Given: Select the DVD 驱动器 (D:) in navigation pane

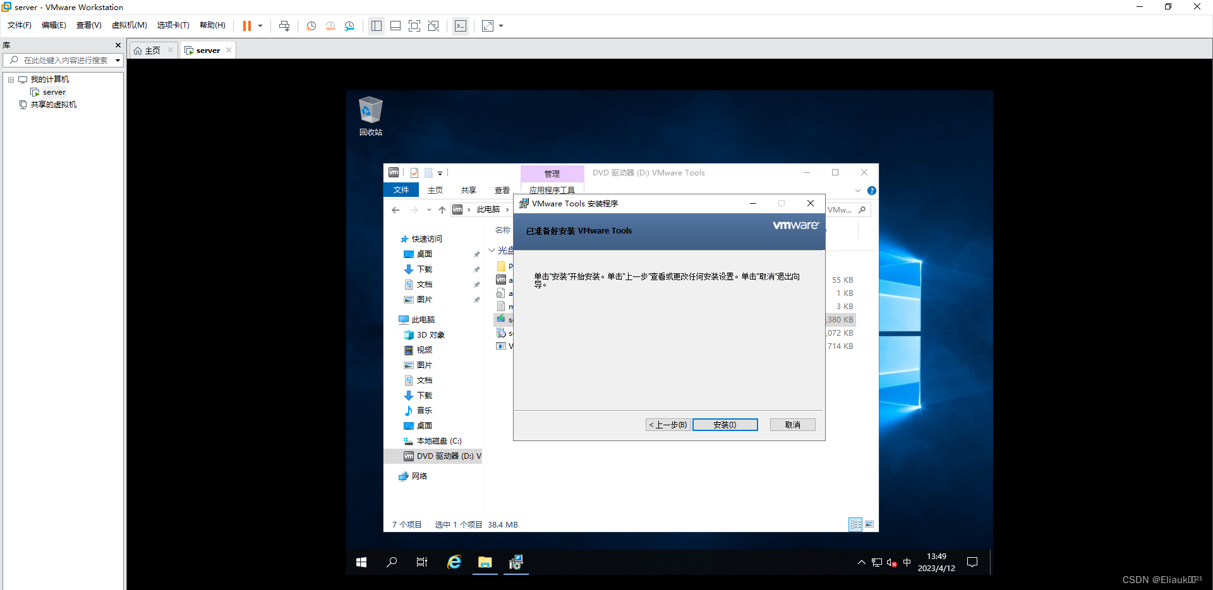Looking at the screenshot, I should (x=442, y=456).
